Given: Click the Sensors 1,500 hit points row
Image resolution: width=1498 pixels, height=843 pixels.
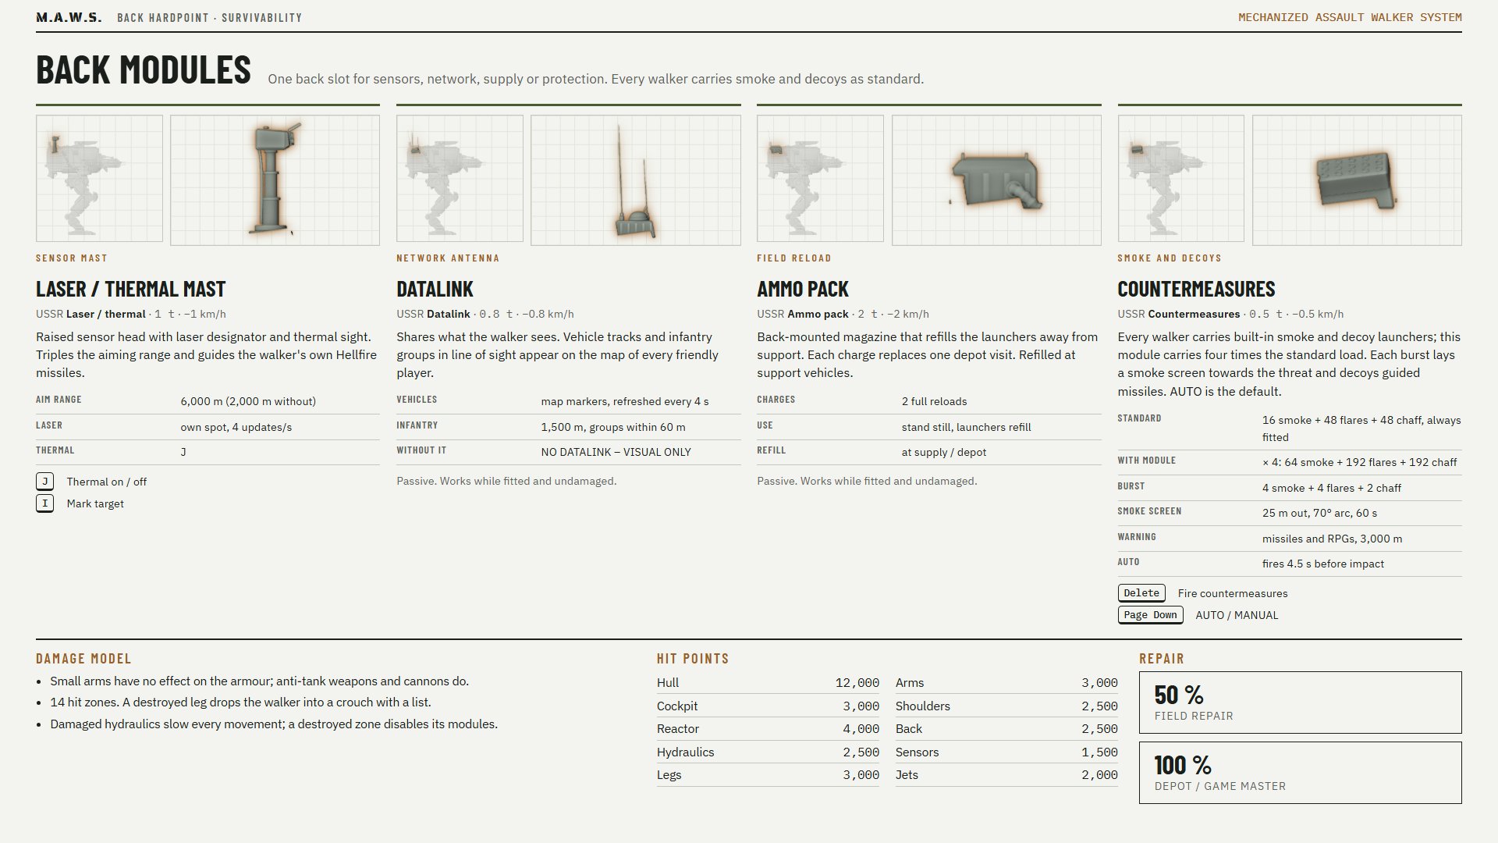Looking at the screenshot, I should coord(1006,752).
